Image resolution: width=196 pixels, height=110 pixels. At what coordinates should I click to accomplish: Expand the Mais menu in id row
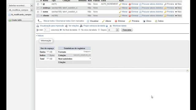[178, 4]
